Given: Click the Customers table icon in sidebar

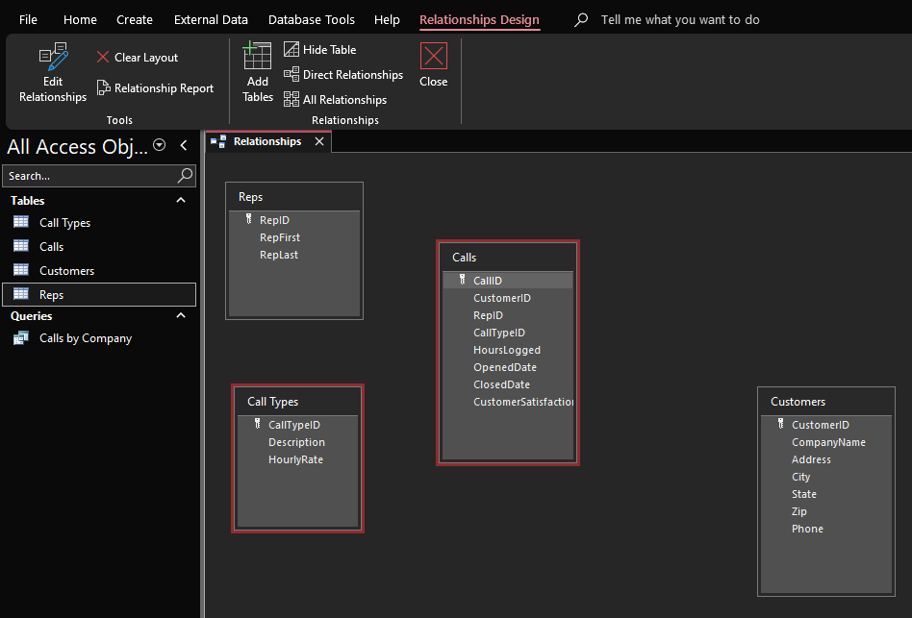Looking at the screenshot, I should tap(19, 270).
